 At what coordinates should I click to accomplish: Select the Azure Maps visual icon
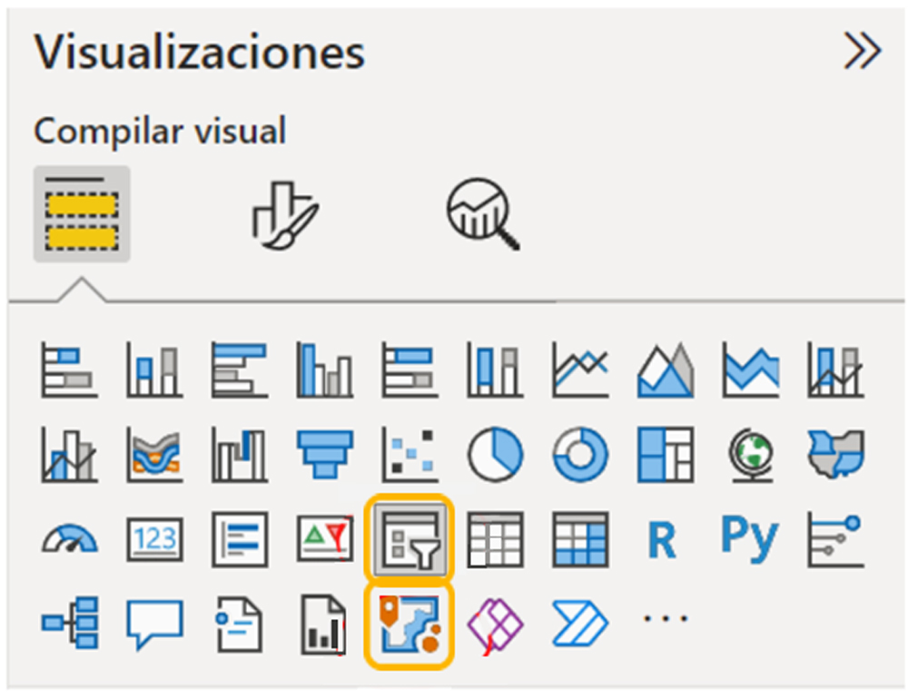click(x=410, y=625)
